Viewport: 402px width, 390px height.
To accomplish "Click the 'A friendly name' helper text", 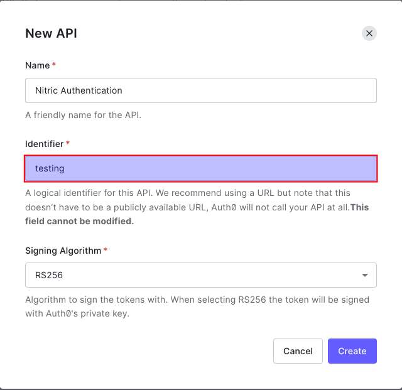I will click(x=83, y=115).
